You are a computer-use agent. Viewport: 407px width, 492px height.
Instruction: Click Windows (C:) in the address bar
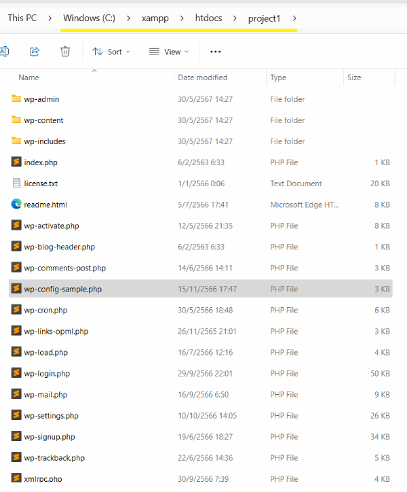pyautogui.click(x=89, y=18)
